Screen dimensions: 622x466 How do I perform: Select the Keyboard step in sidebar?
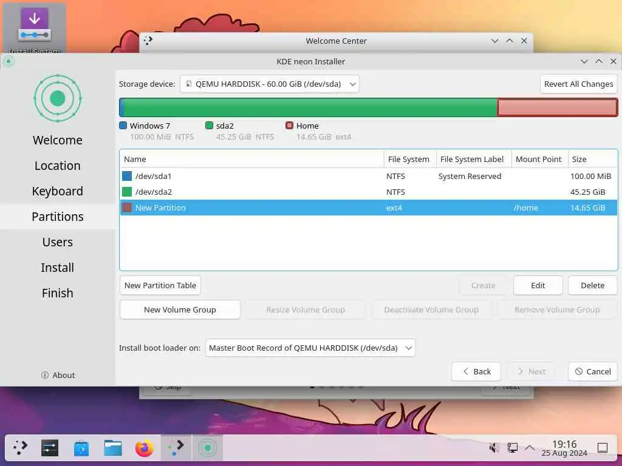click(58, 191)
